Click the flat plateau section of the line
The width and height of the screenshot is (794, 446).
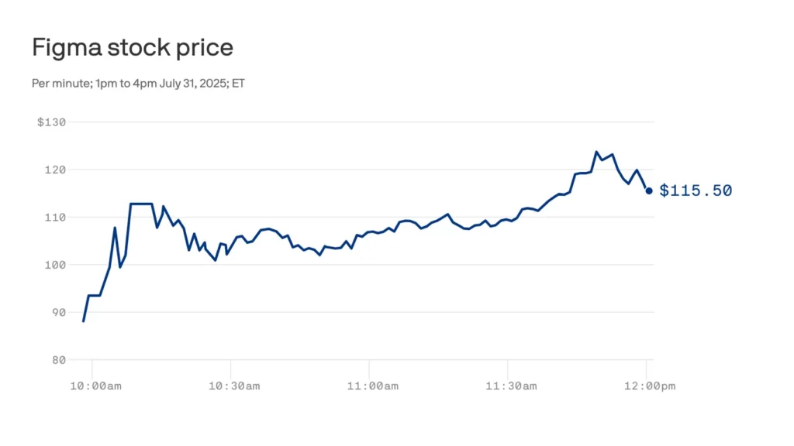[x=141, y=204]
